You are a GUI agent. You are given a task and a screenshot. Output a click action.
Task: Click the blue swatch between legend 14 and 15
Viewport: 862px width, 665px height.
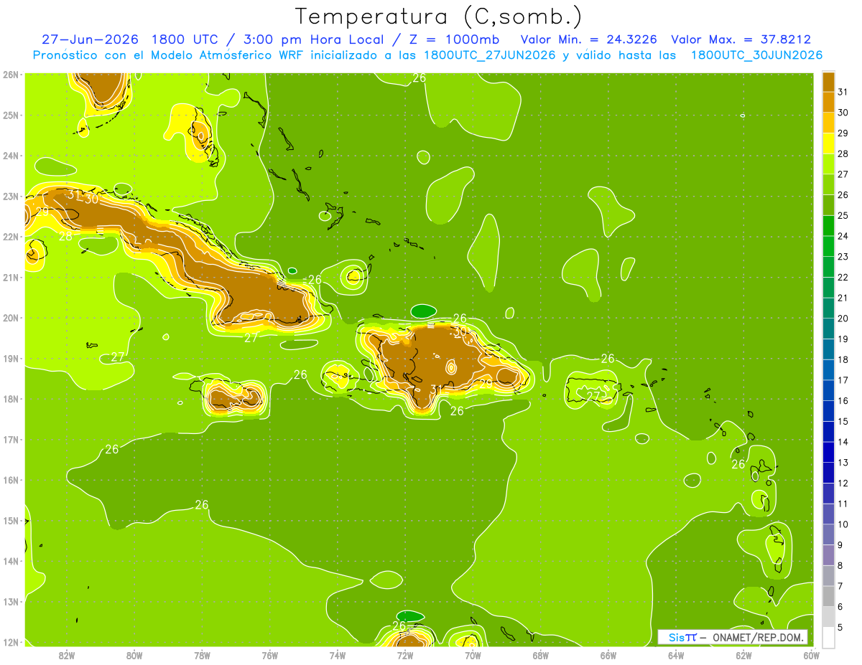click(x=828, y=431)
